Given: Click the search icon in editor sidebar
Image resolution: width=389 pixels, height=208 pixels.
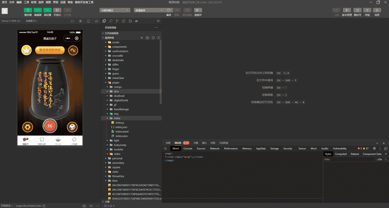Looking at the screenshot, I should (111, 21).
